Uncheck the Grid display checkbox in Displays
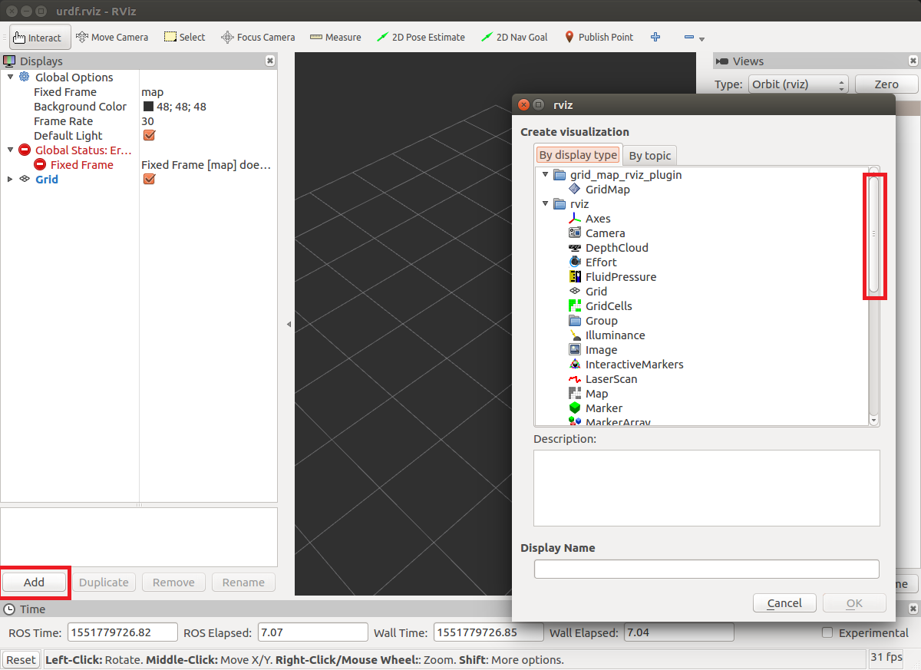921x670 pixels. point(150,180)
